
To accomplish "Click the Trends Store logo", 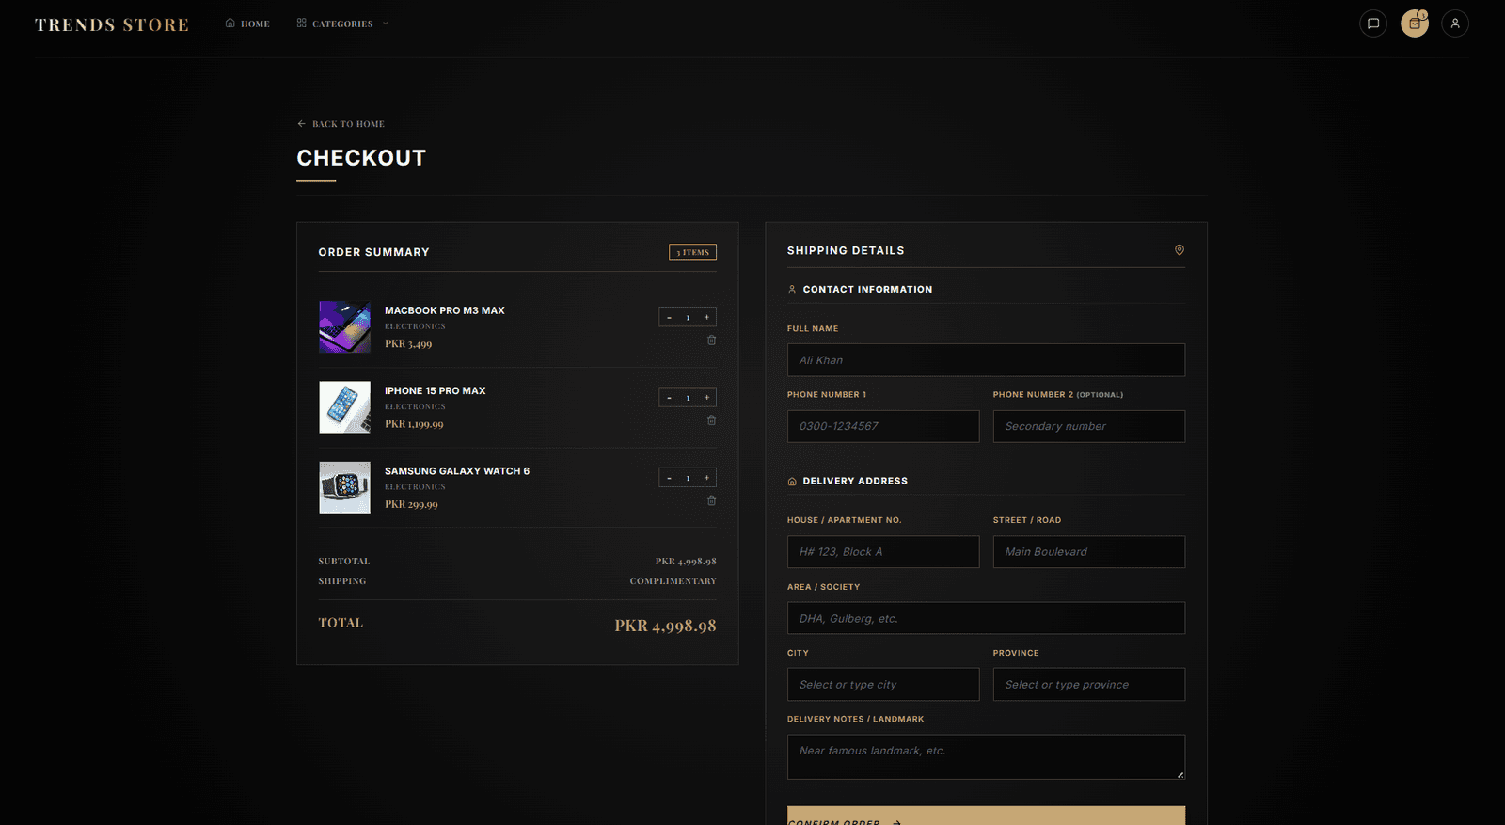I will (112, 24).
